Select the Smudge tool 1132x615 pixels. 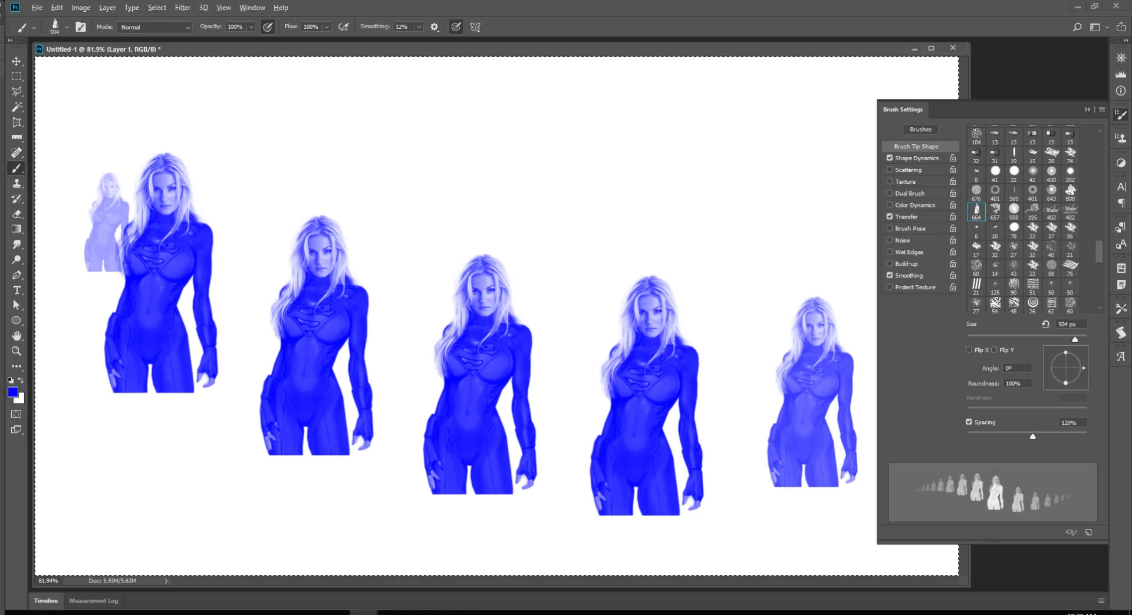point(17,244)
